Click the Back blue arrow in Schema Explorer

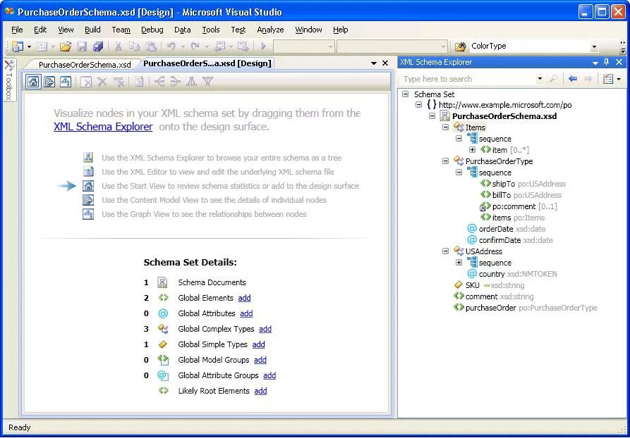[x=573, y=79]
